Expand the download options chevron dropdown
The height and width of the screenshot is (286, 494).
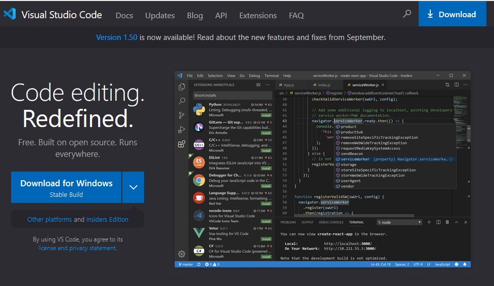point(133,187)
